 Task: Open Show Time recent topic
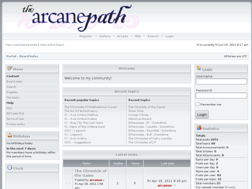136,111
